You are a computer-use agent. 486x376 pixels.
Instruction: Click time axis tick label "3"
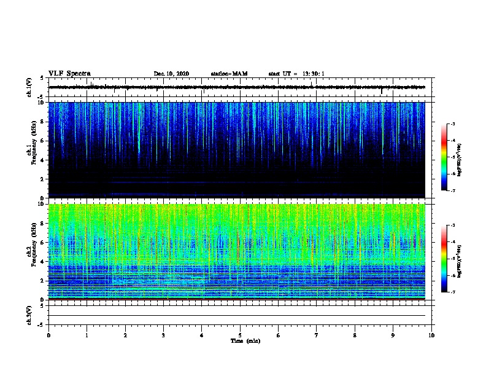(x=163, y=335)
